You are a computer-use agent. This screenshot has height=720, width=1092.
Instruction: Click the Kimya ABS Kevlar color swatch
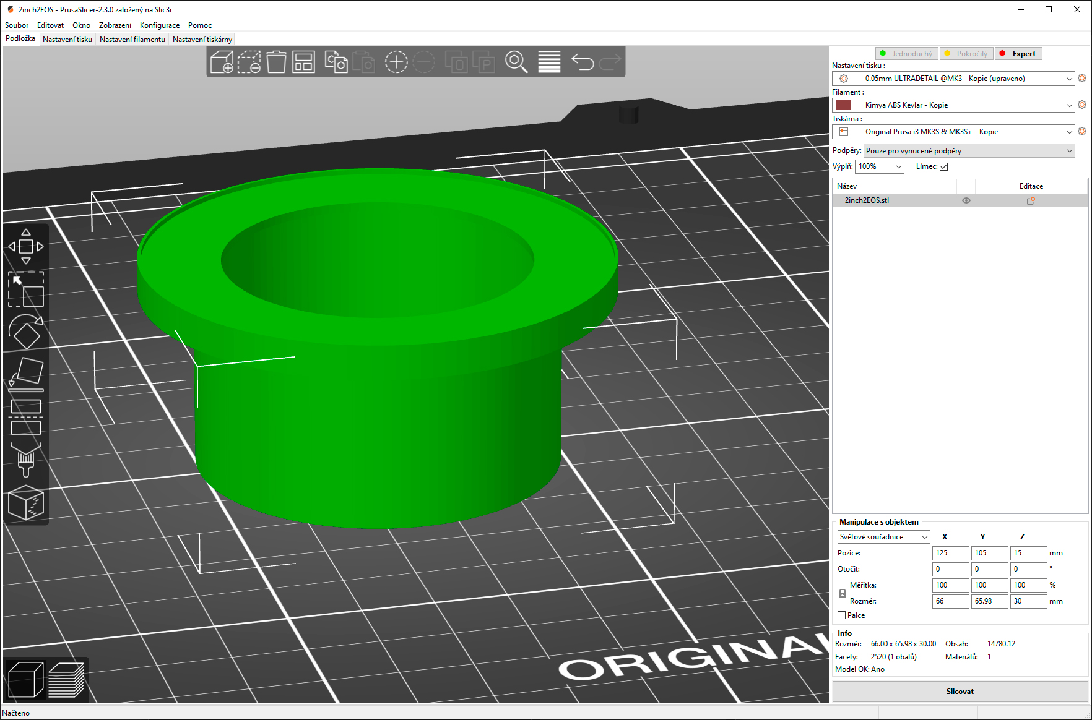[844, 105]
